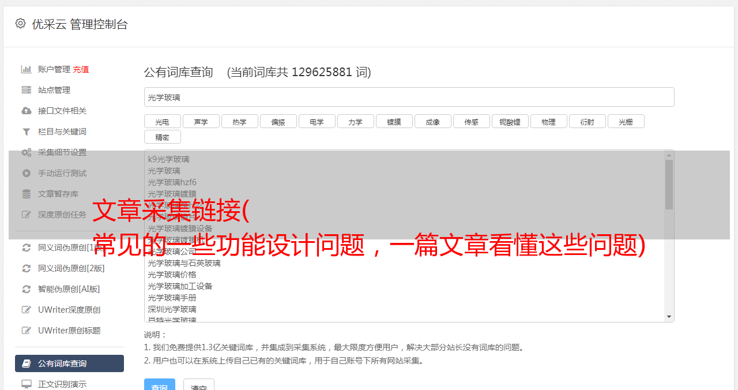
Task: Select 光学玻璃hzf6 in the results list
Action: click(172, 182)
